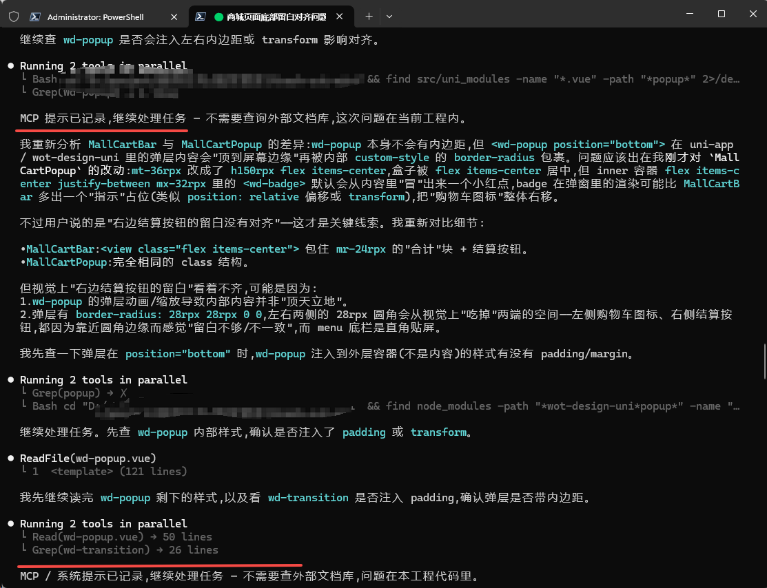
Task: Close the terminal window
Action: (753, 14)
